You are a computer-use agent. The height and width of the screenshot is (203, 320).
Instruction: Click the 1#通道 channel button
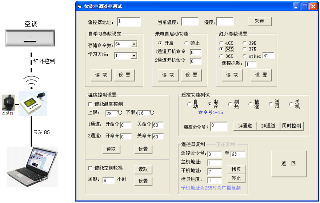click(245, 126)
